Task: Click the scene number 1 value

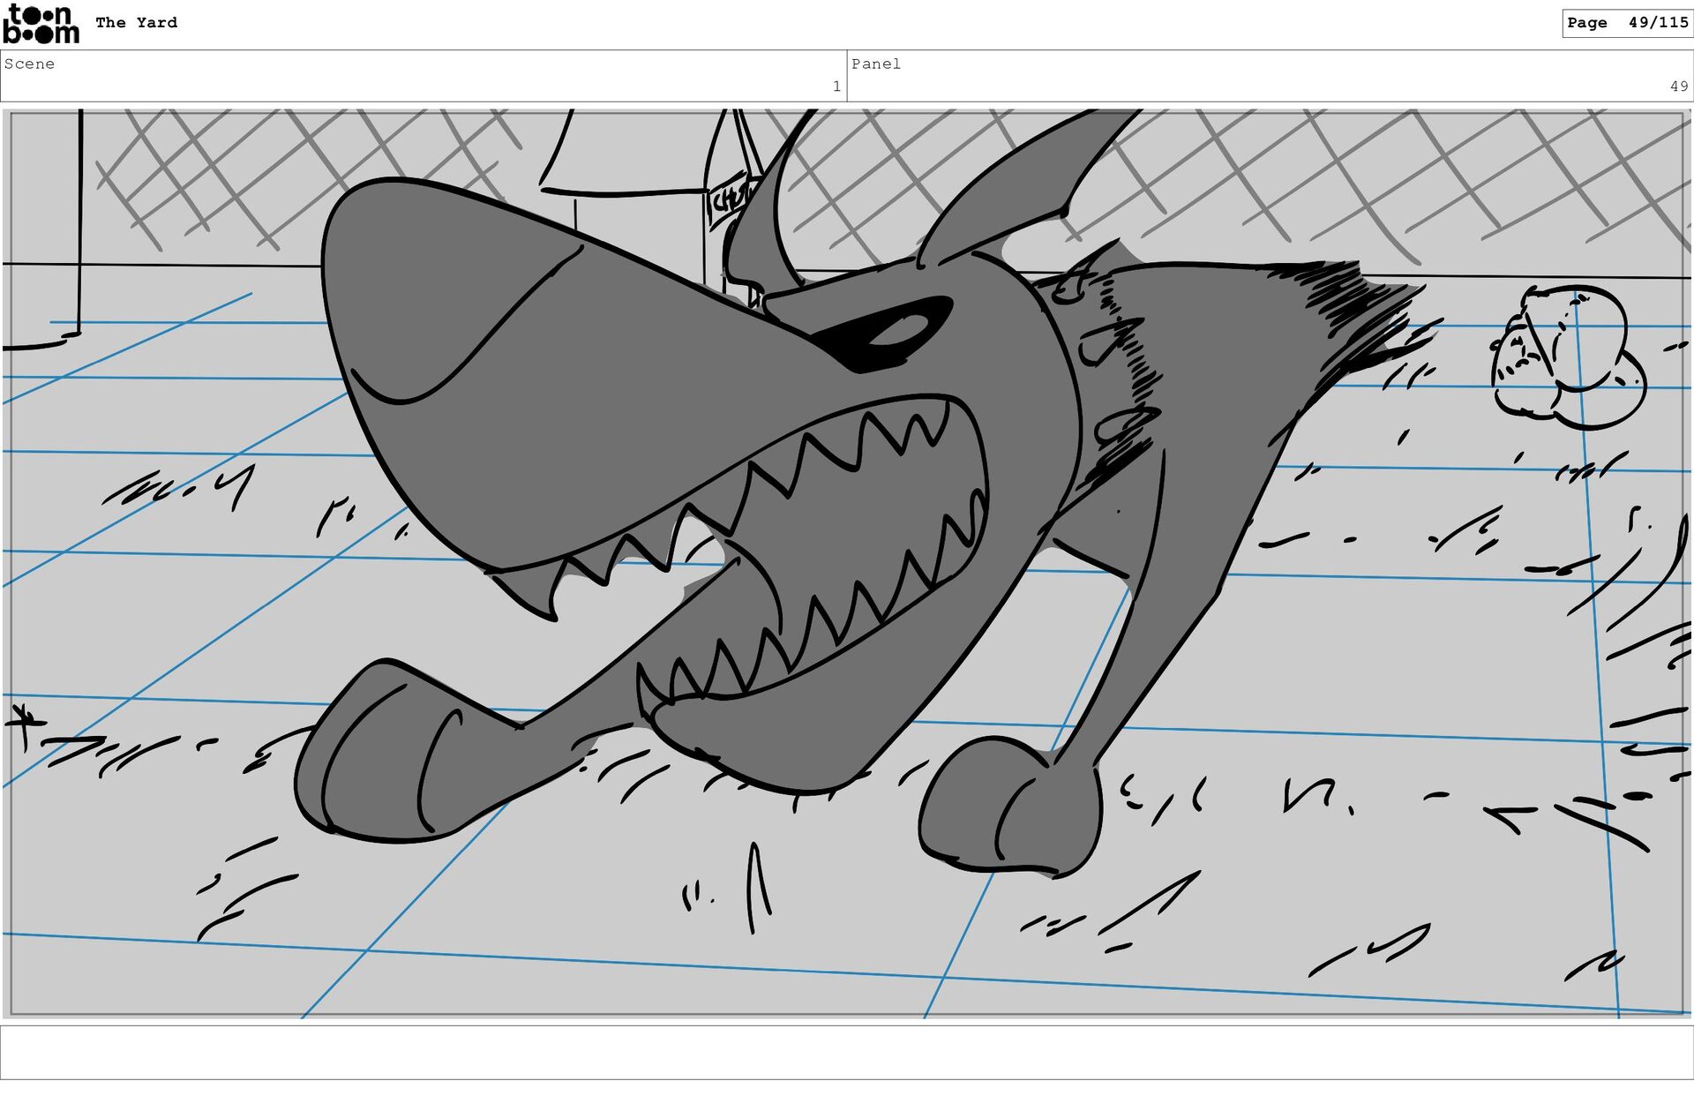Action: (836, 86)
